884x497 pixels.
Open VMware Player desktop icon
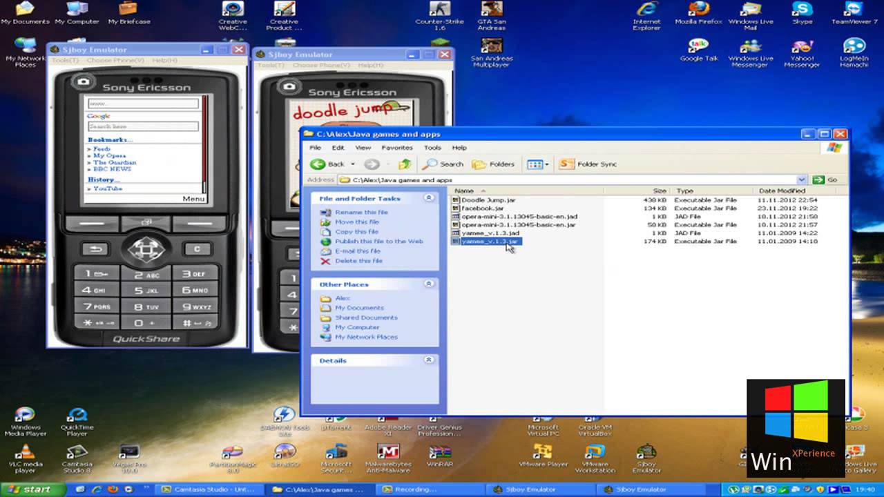coord(543,456)
